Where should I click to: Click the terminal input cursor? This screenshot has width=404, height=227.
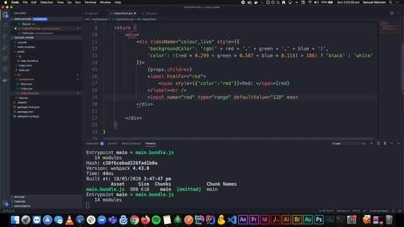[88, 205]
